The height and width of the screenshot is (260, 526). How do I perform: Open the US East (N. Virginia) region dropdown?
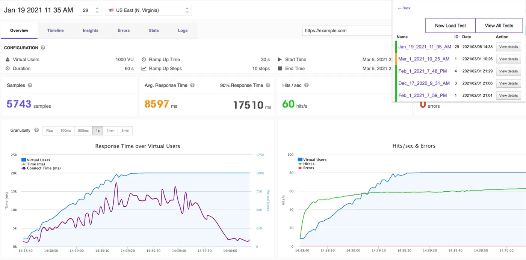(x=148, y=11)
